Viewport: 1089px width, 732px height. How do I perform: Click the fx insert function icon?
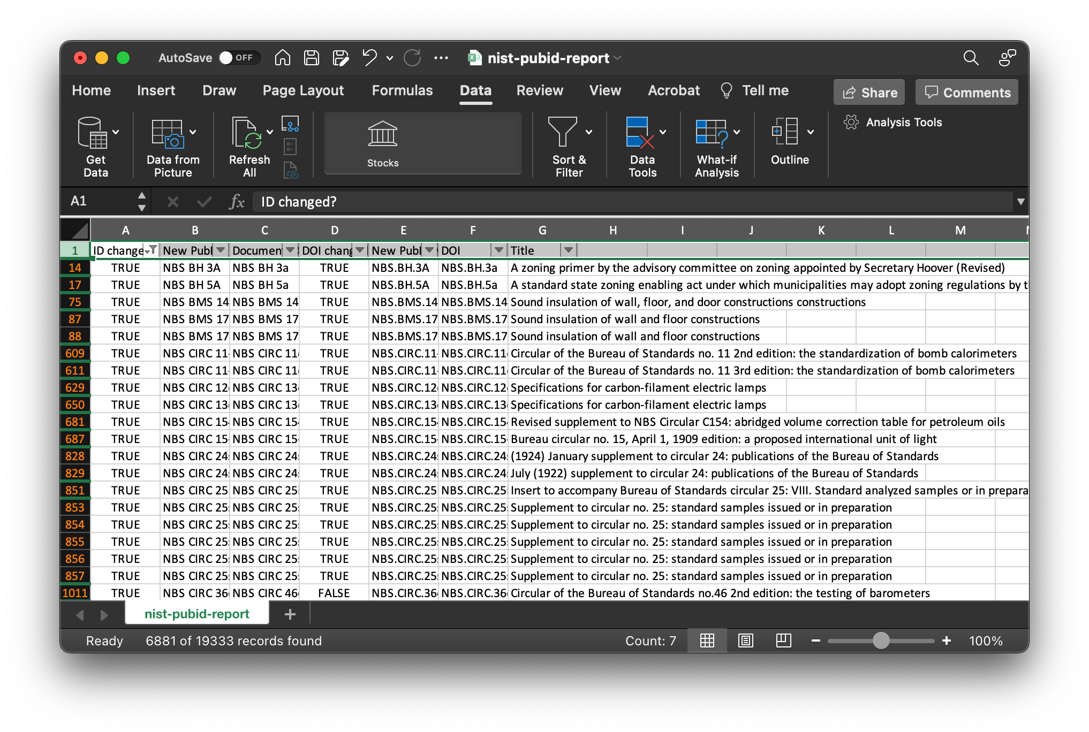236,202
